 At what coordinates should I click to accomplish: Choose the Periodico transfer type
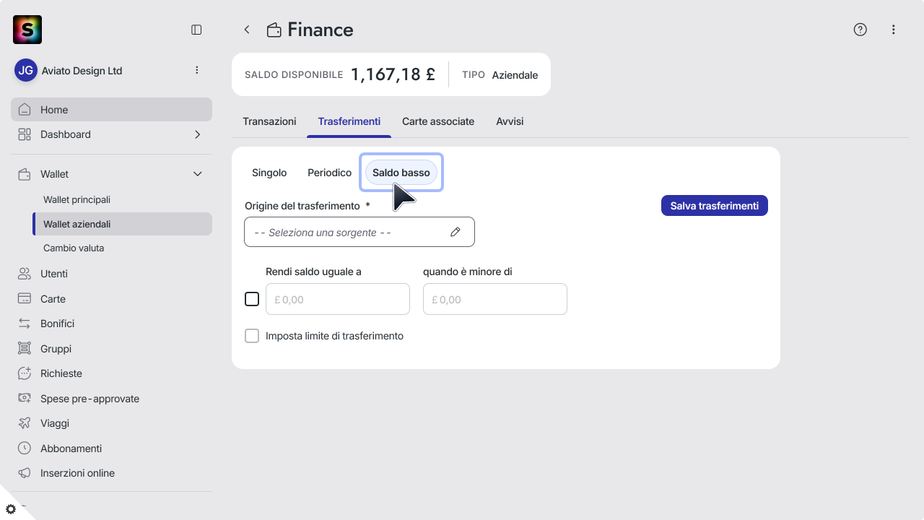click(x=329, y=173)
